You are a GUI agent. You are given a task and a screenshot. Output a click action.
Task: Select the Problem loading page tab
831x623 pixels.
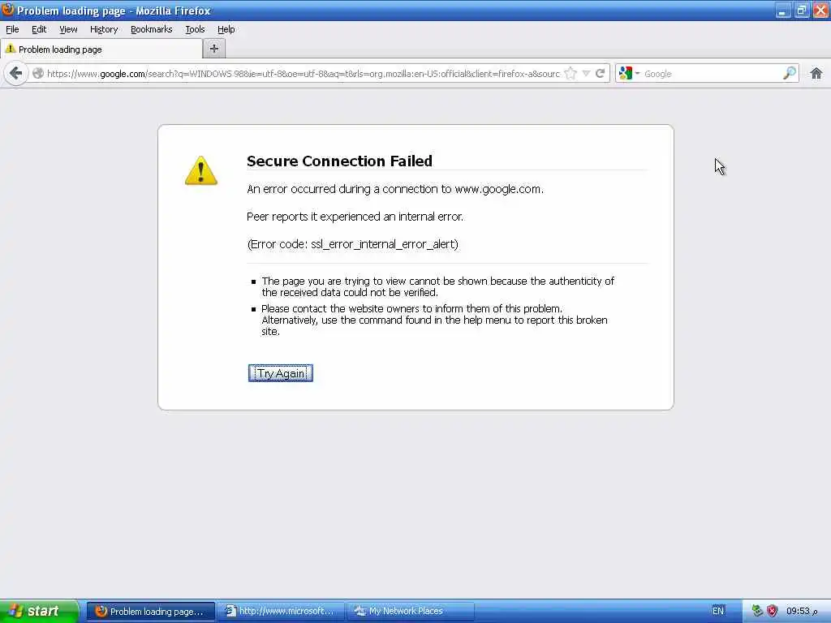[101, 49]
